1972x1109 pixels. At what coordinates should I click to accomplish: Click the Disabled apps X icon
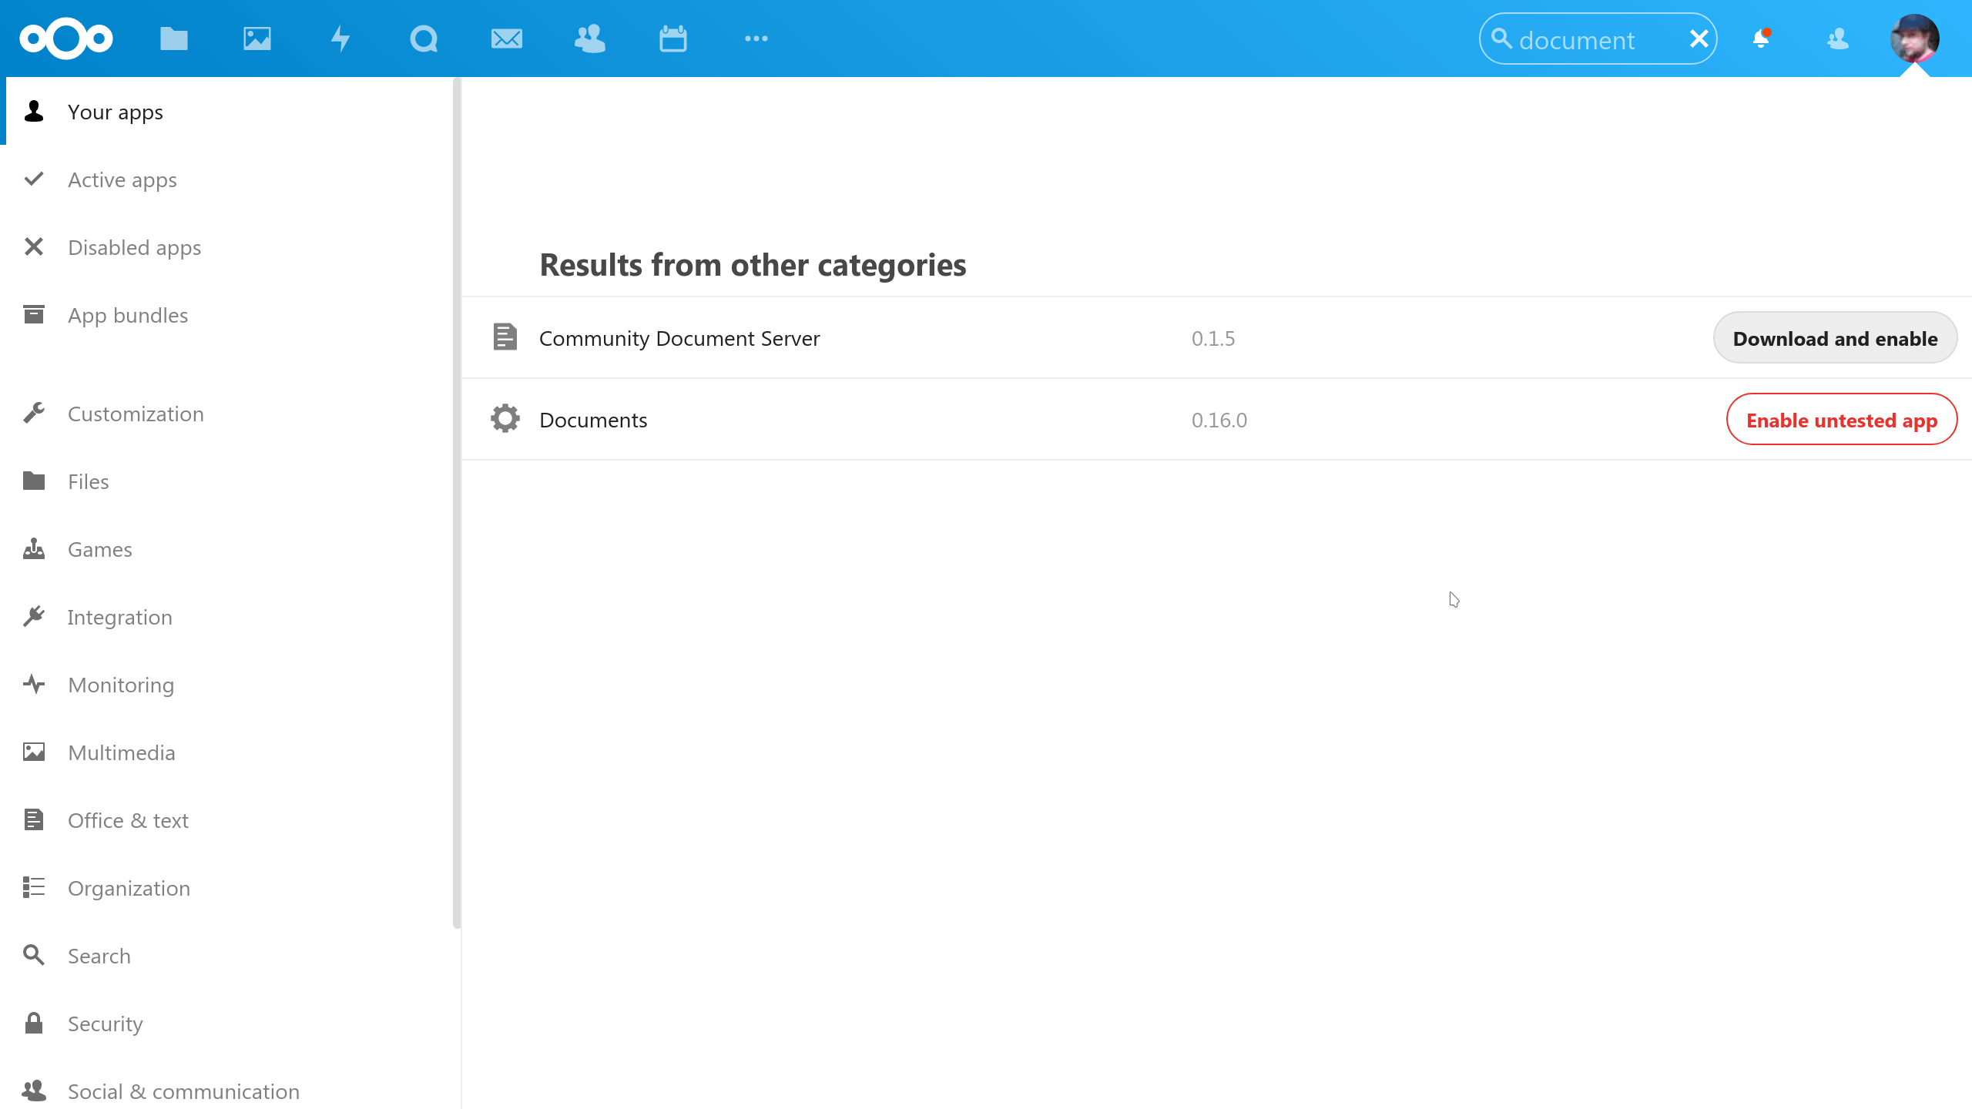pos(34,246)
